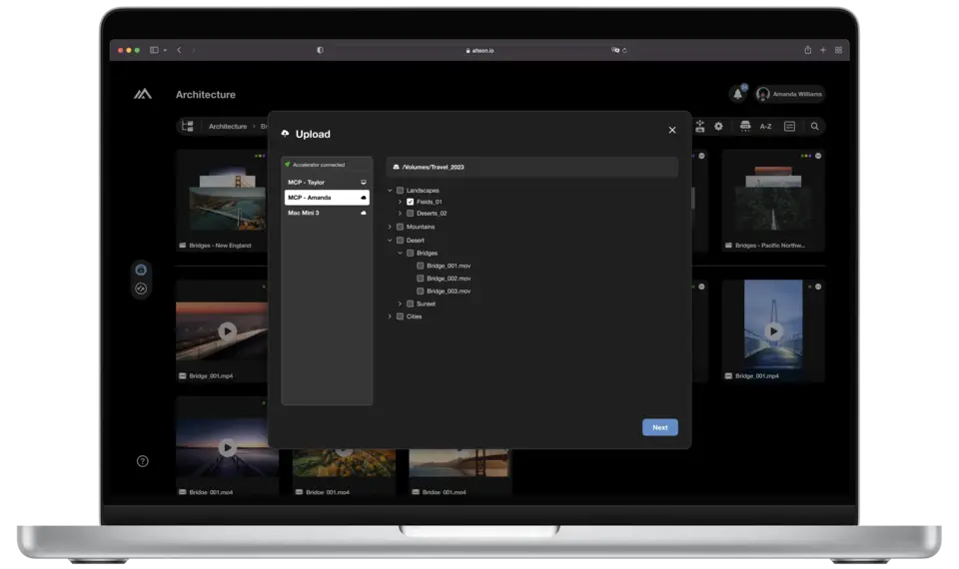
Task: Close the Upload dialog
Action: (x=671, y=130)
